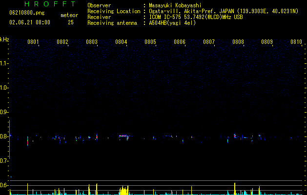Screen dimensions: 307x195
Task: Click the 0809 time marker
Action: (267, 42)
